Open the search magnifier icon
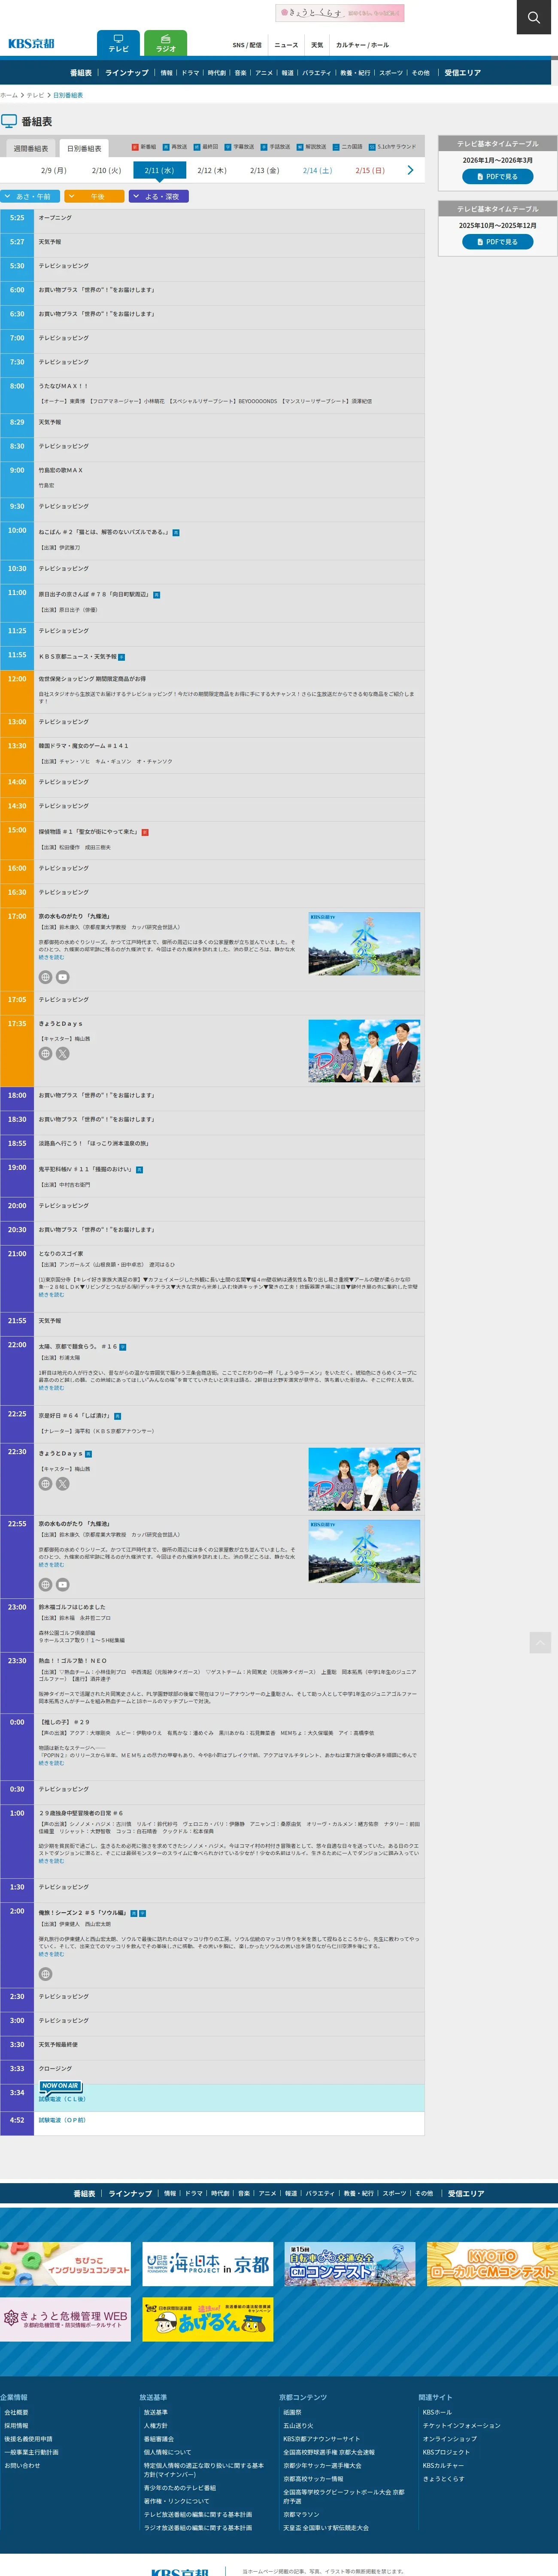Image resolution: width=558 pixels, height=2576 pixels. (533, 17)
